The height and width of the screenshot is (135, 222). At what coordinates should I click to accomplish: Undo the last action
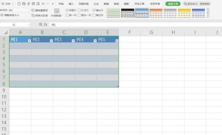pos(43,4)
